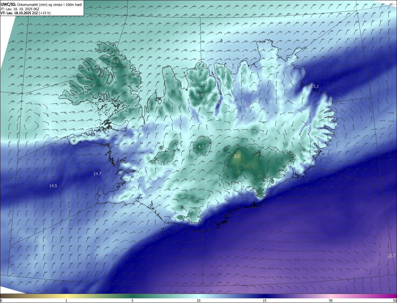Click the 3.3 value over Vatnajökull

[x=237, y=156]
